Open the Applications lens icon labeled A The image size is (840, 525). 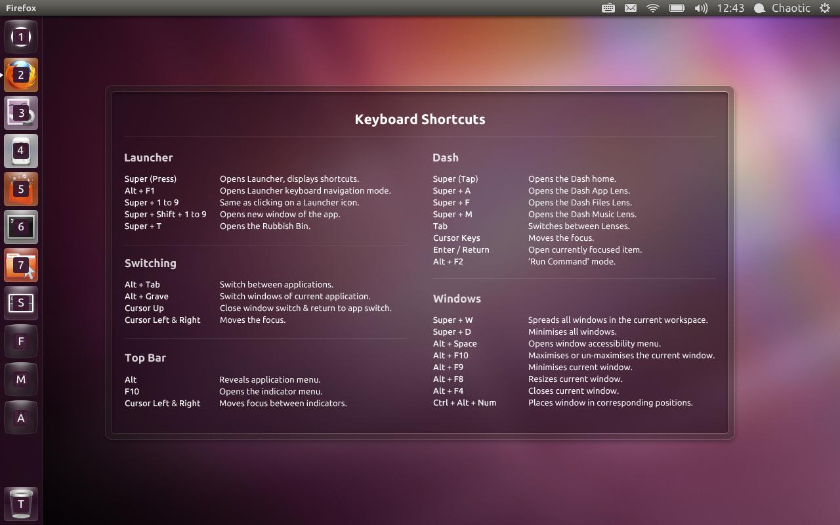pyautogui.click(x=21, y=418)
